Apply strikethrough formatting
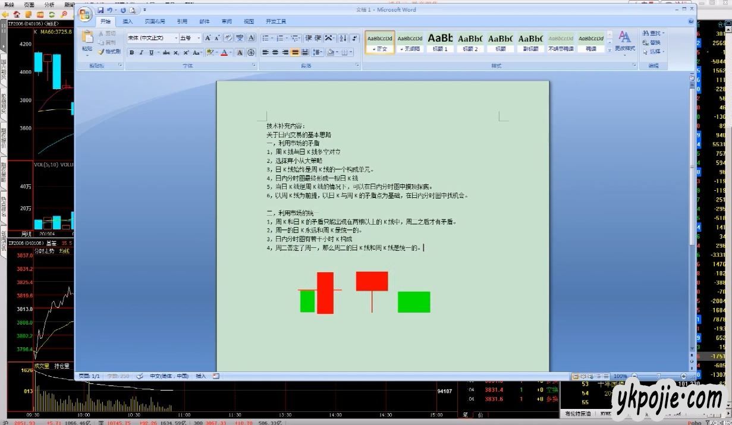This screenshot has width=732, height=425. tap(166, 53)
